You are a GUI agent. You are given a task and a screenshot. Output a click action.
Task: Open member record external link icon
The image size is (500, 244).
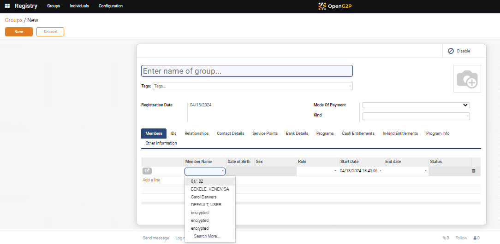(x=148, y=171)
